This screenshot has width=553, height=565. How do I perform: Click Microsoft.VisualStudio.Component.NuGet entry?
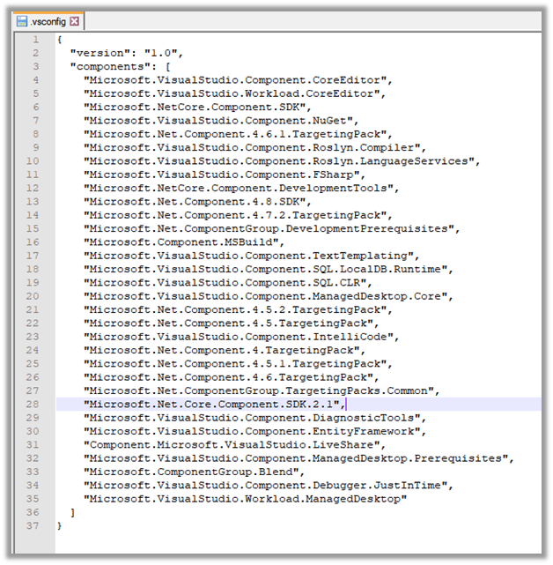point(221,121)
